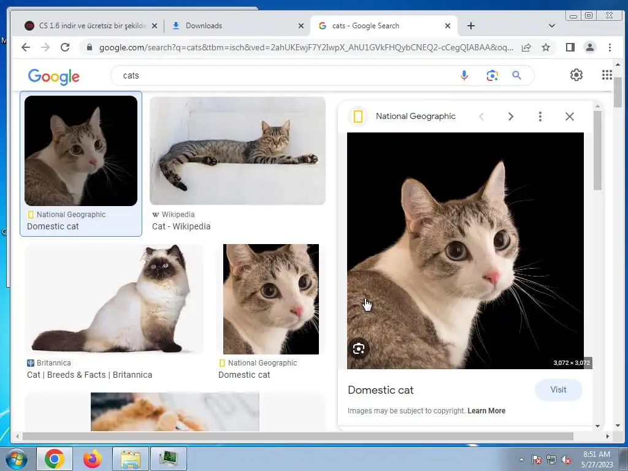Open Learn More copyright link

[x=486, y=411]
